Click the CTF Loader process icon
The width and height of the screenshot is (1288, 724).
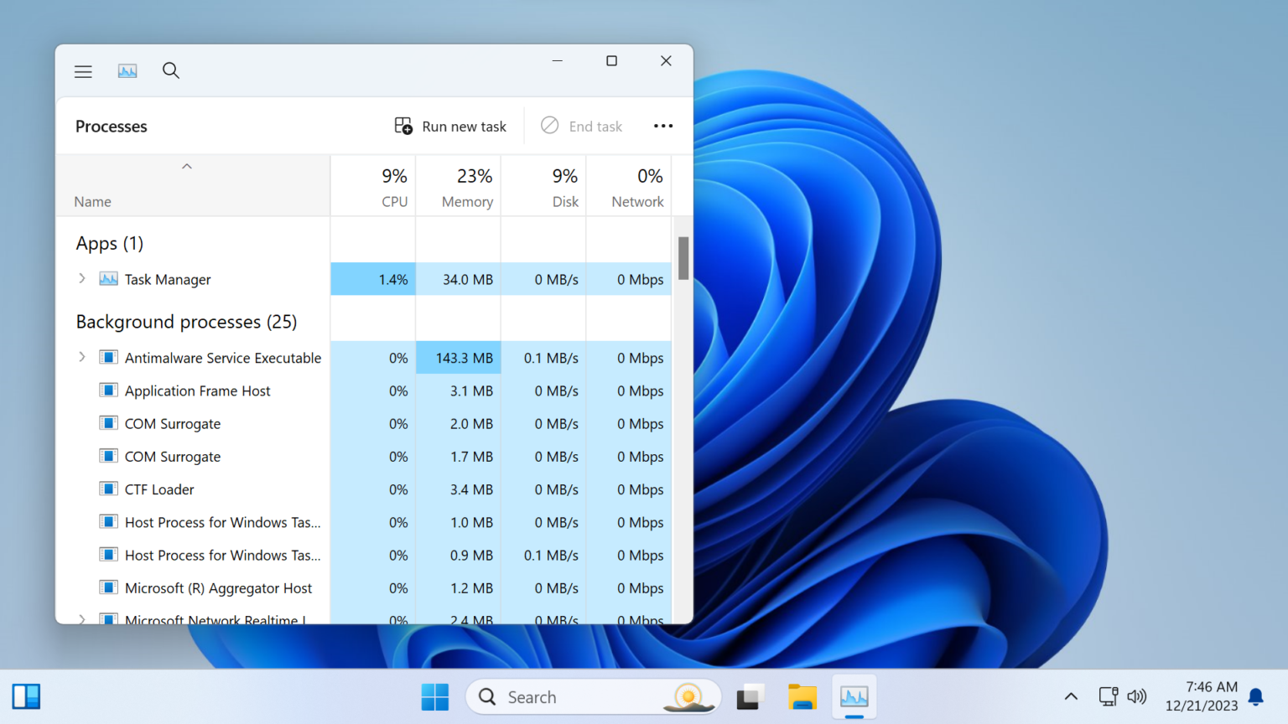point(109,489)
